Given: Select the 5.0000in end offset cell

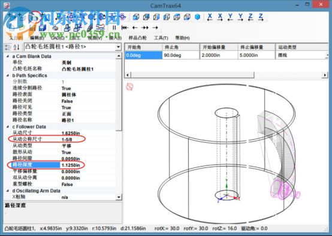Looking at the screenshot, I should click(x=256, y=56).
